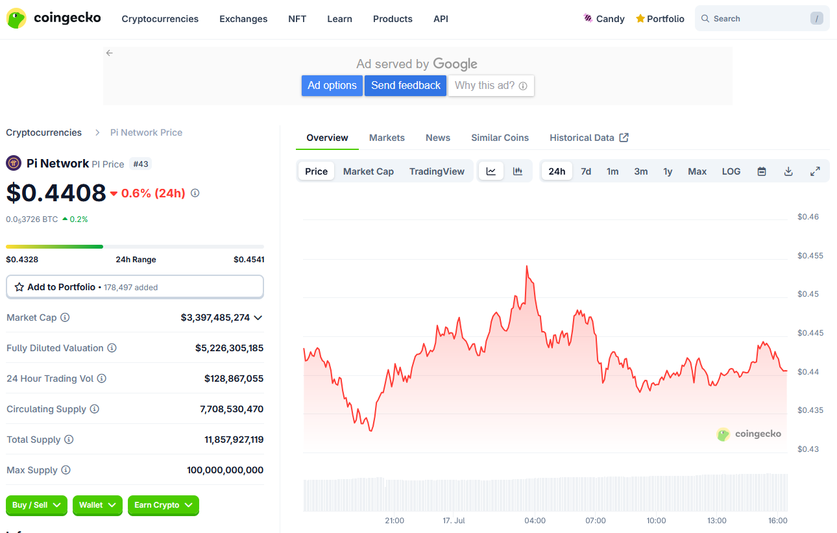The width and height of the screenshot is (837, 533).
Task: Click the Add to Portfolio star
Action: [x=19, y=287]
